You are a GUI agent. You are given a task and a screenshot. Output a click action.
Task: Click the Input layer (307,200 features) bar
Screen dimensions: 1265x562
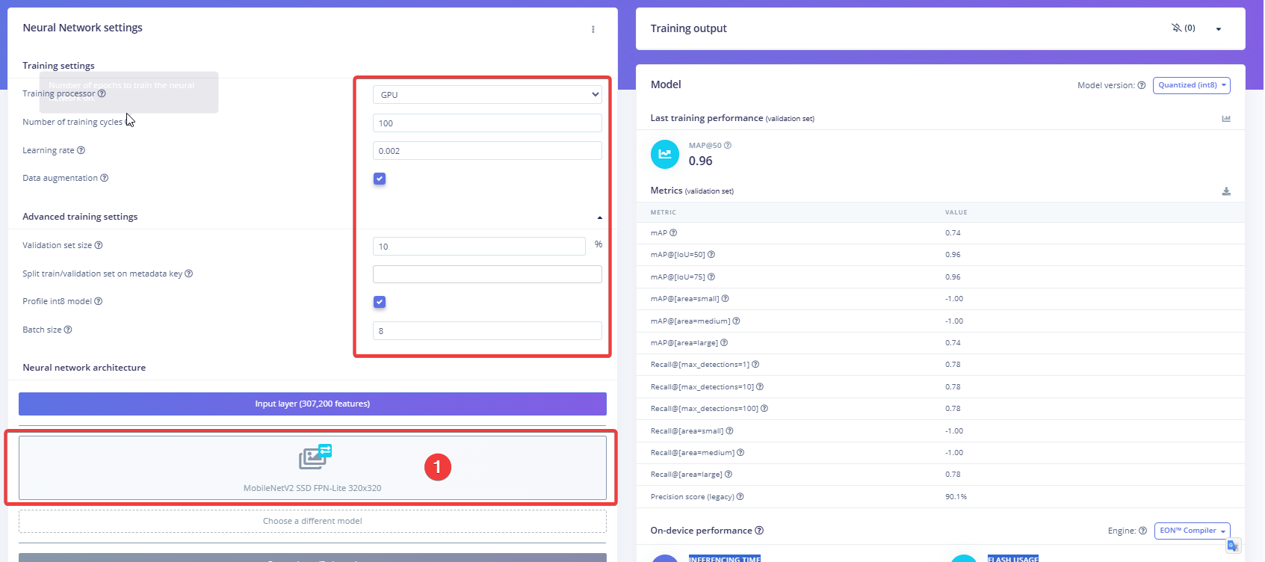[312, 404]
